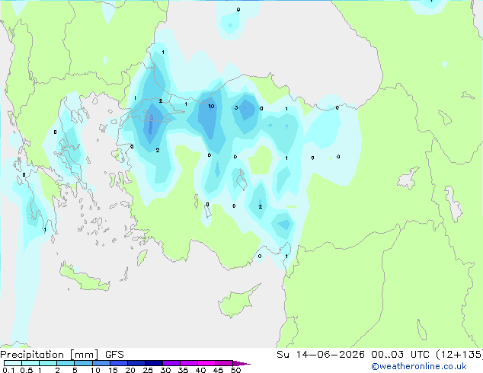Image resolution: width=483 pixels, height=373 pixels.
Task: Select the legend swatch between 2 and 5
Action: pyautogui.click(x=66, y=363)
